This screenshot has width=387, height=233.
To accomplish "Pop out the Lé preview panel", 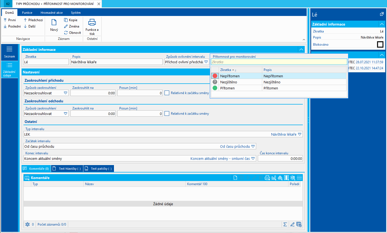I will click(382, 14).
